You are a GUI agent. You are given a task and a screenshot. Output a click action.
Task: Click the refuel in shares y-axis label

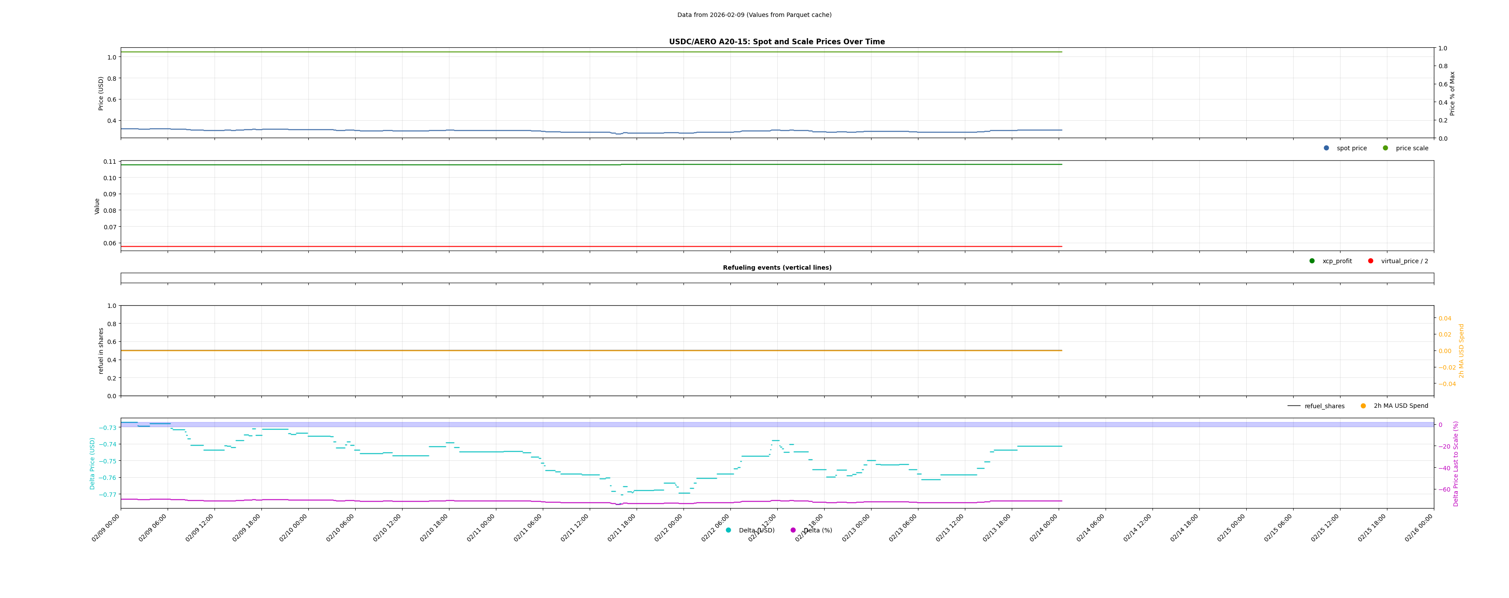pyautogui.click(x=101, y=350)
